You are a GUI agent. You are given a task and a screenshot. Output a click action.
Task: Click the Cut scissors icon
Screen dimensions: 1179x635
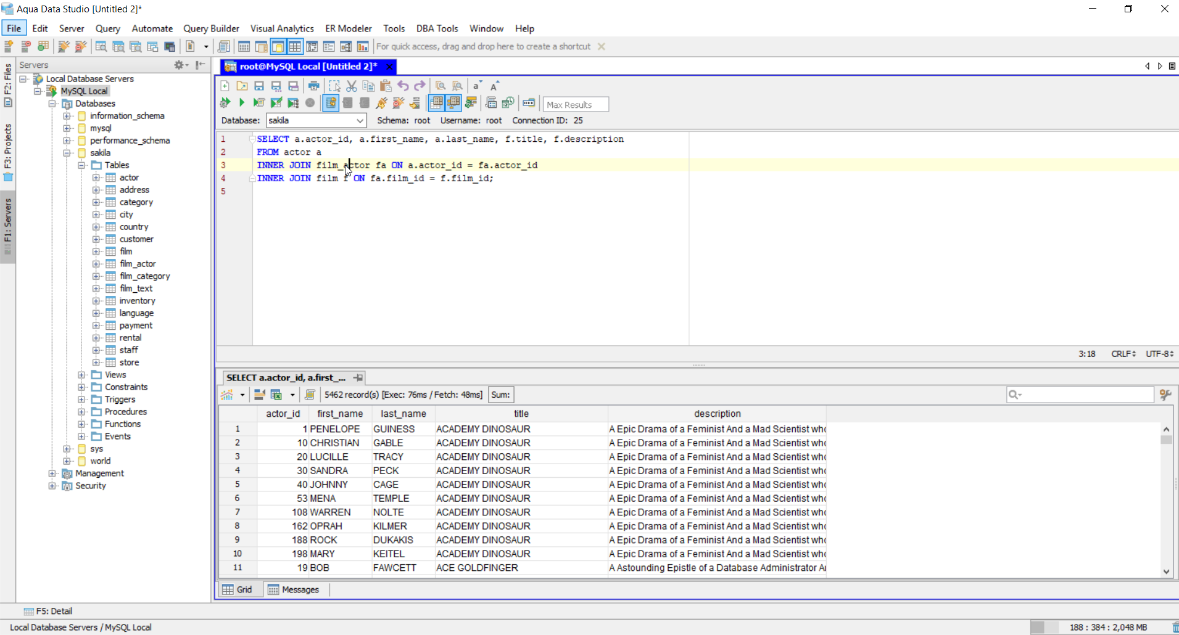(352, 86)
